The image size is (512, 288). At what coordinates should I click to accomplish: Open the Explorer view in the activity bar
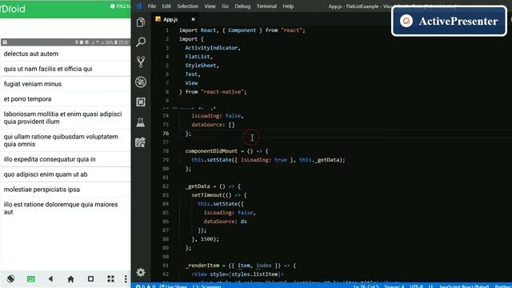141,22
